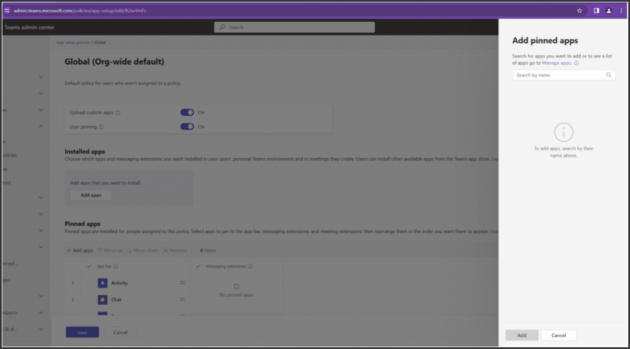Click Move up in Pinned apps toolbar
Viewport: 630px width, 349px height.
(x=110, y=251)
